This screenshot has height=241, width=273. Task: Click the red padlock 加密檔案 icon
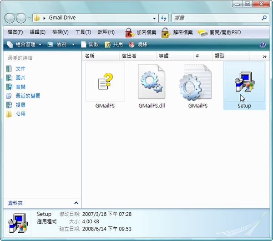click(130, 33)
